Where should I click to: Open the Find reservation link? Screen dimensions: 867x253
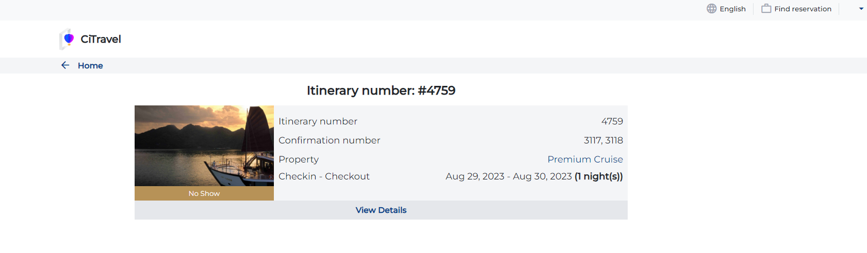point(803,9)
